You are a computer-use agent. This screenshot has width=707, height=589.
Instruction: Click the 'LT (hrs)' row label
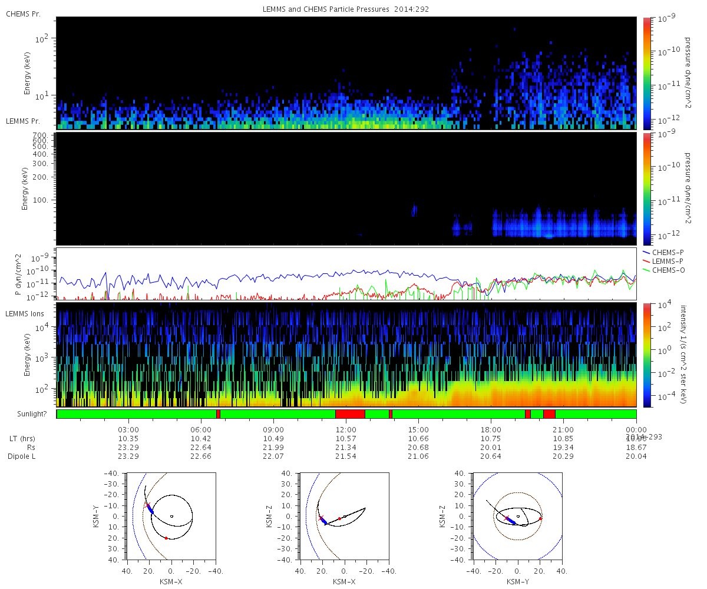click(22, 439)
